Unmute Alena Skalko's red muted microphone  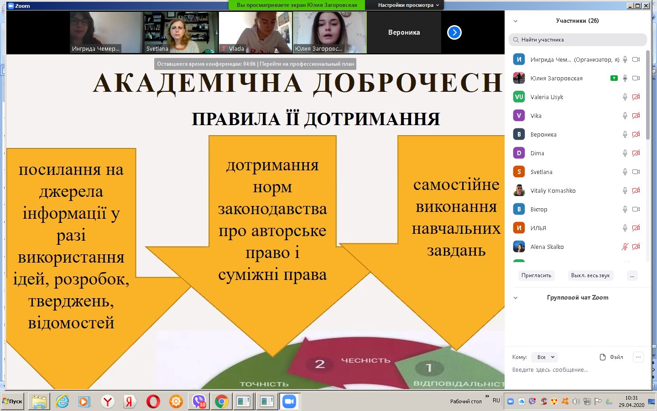point(625,247)
